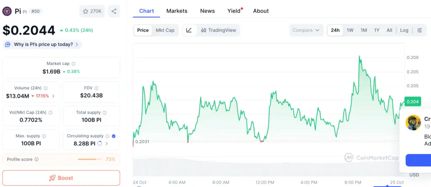
Task: Select the 1W time range
Action: [350, 30]
